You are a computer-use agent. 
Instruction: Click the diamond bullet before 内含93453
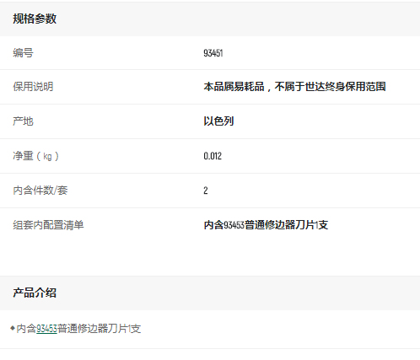12,328
